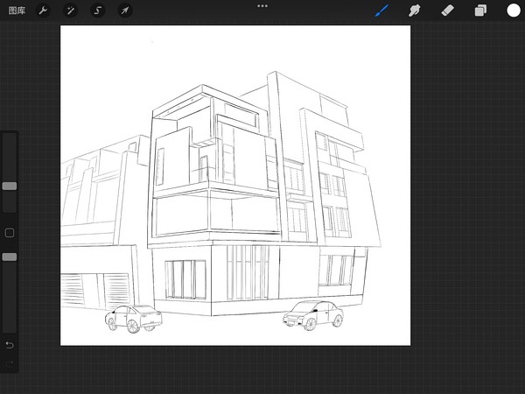The image size is (525, 394).
Task: Tap the square modify button in sidebar
Action: (10, 233)
